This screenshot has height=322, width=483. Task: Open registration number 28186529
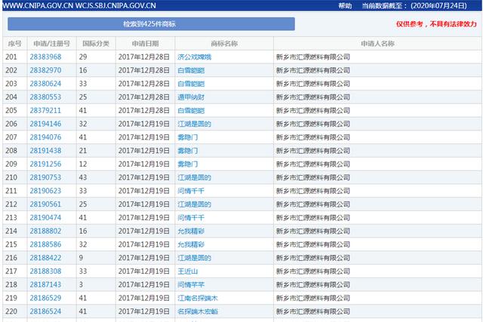[45, 298]
